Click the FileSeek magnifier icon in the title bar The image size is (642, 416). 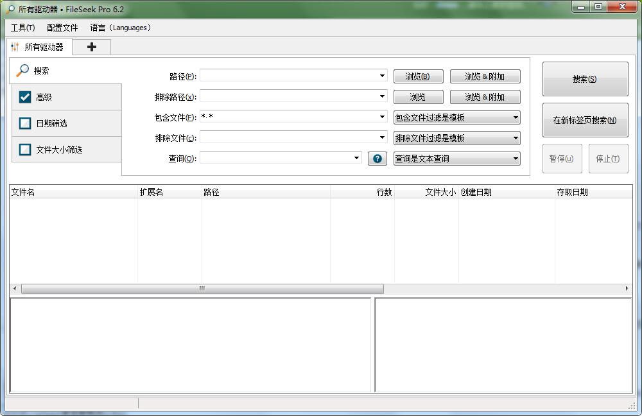tap(10, 9)
